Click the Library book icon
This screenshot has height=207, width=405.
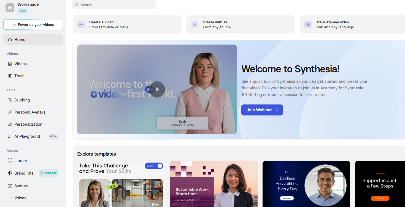(10, 161)
